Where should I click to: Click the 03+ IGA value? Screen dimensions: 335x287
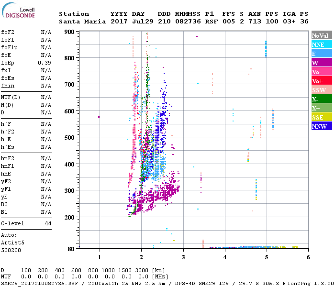pyautogui.click(x=289, y=22)
